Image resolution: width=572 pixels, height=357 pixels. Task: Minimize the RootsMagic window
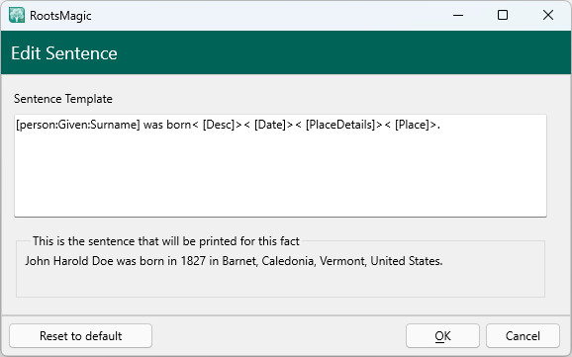coord(458,15)
